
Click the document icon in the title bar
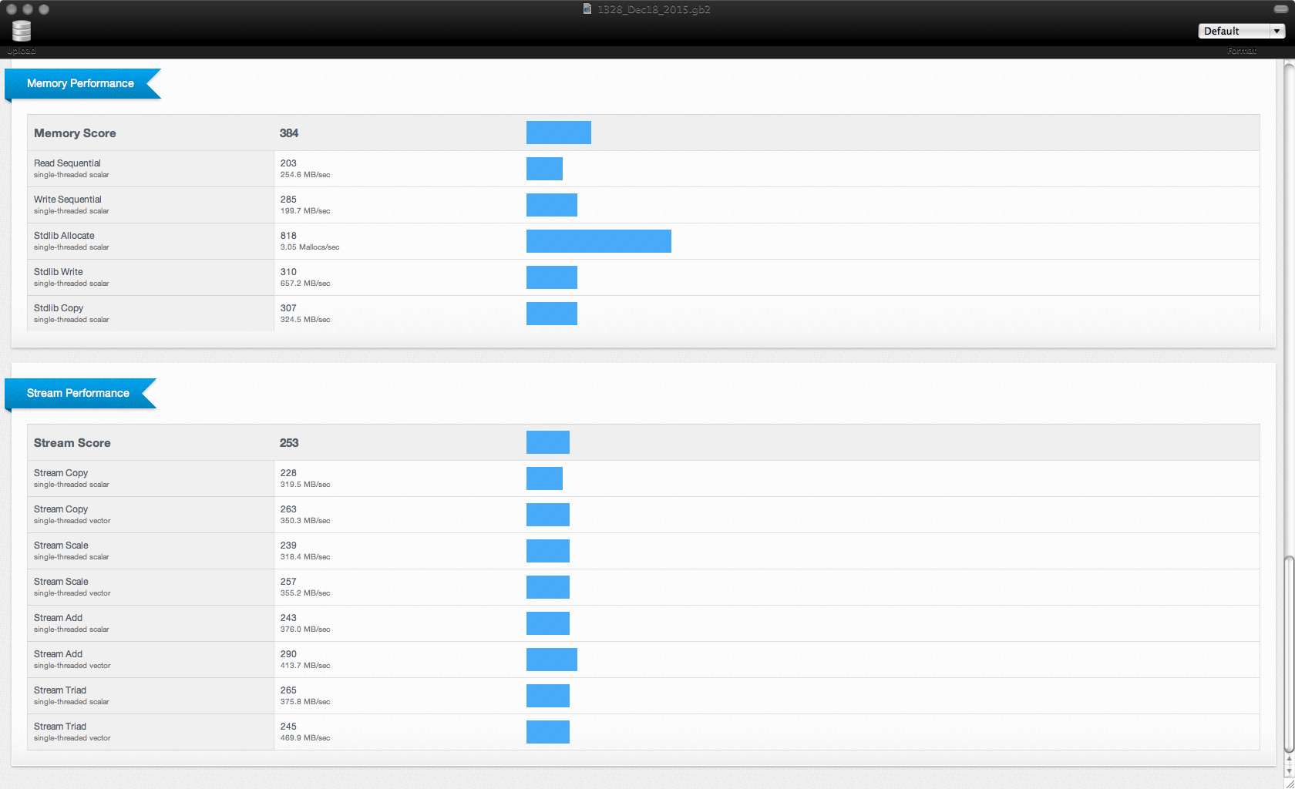pos(587,9)
